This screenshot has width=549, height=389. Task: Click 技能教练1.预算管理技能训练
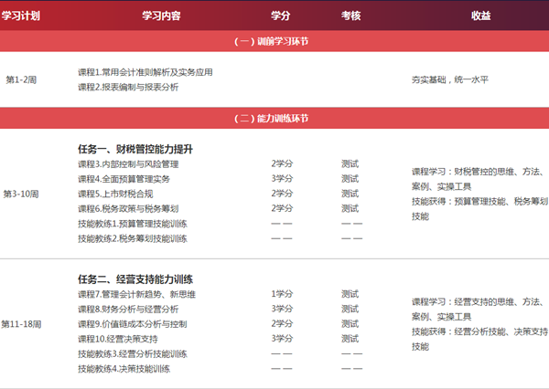click(x=133, y=224)
